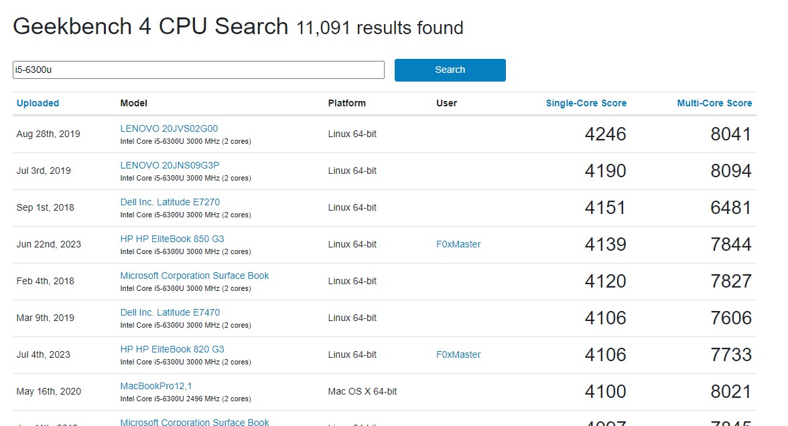
Task: View F0xMaster profile in EliteBook 820 G3 row
Action: [458, 354]
